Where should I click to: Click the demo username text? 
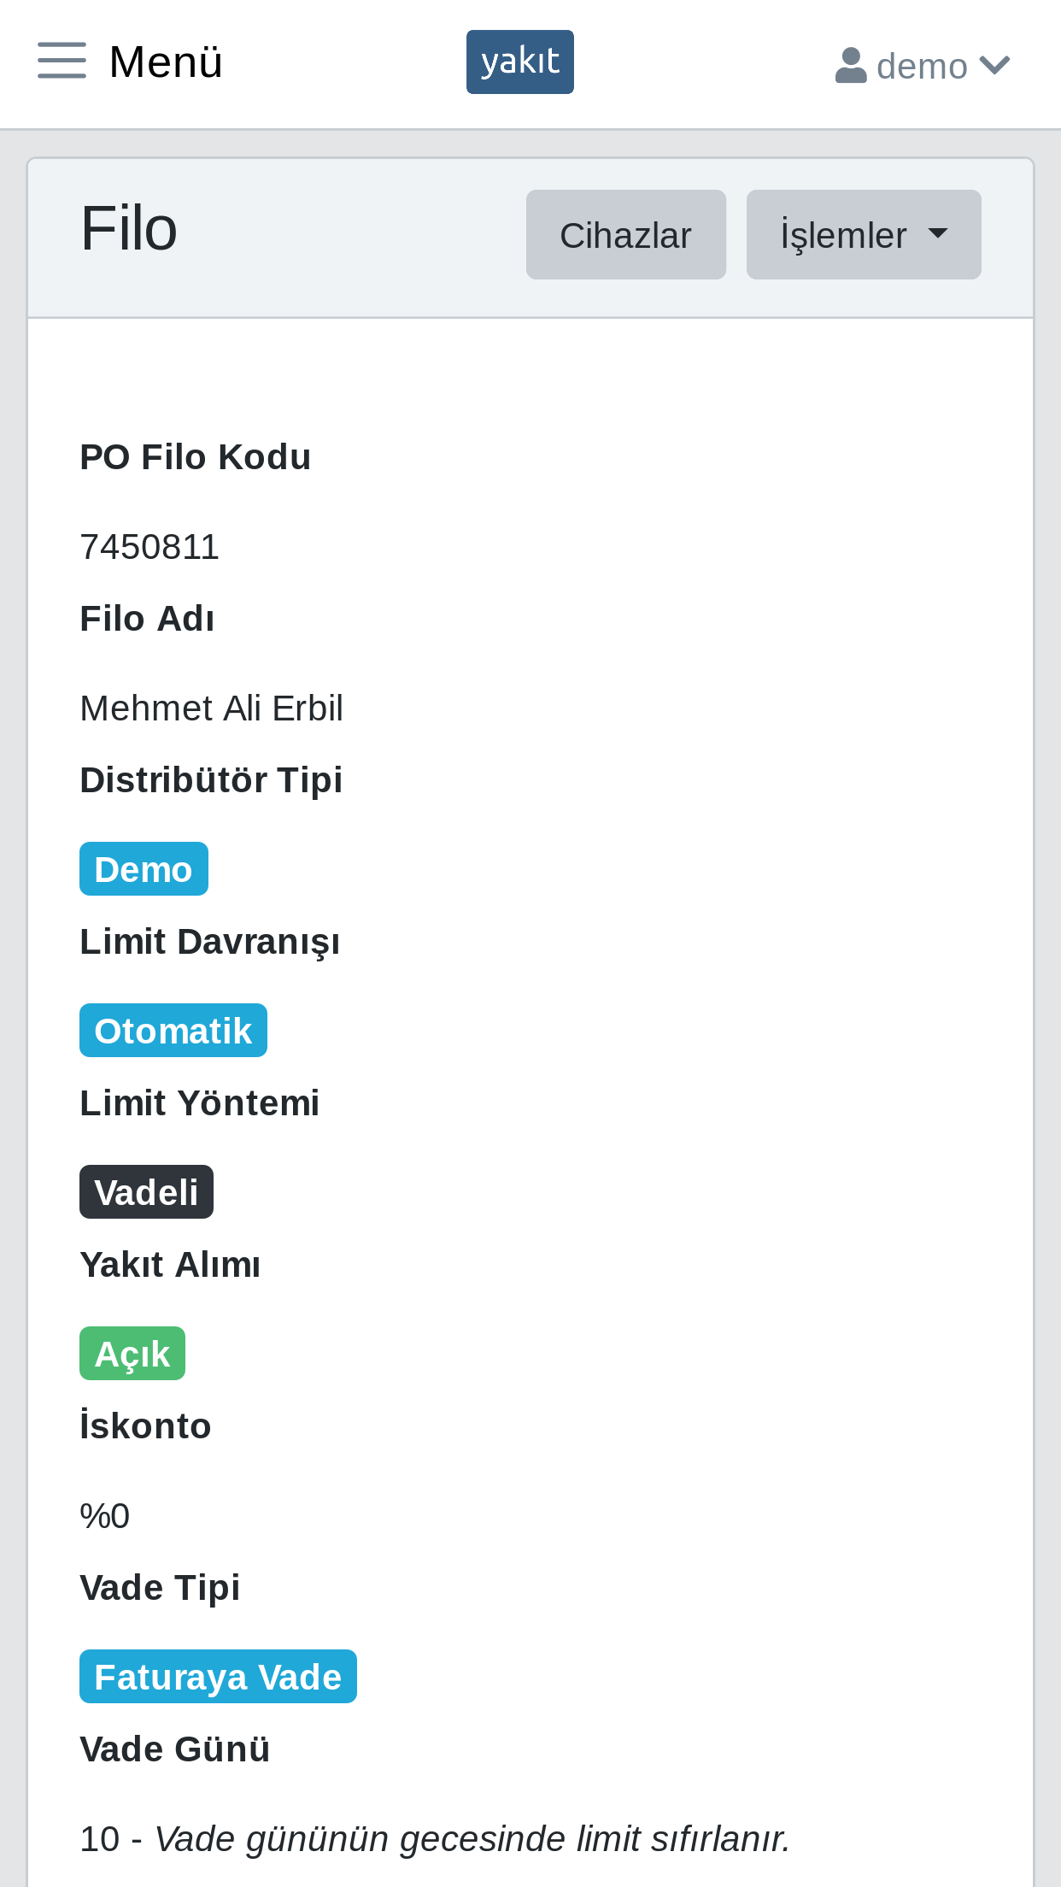coord(922,66)
